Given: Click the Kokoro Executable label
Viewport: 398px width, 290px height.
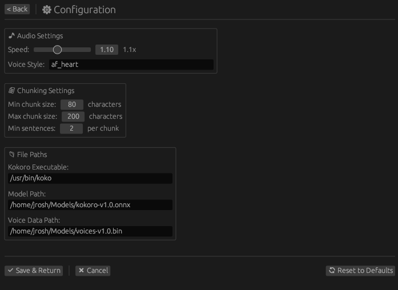Looking at the screenshot, I should coord(37,167).
